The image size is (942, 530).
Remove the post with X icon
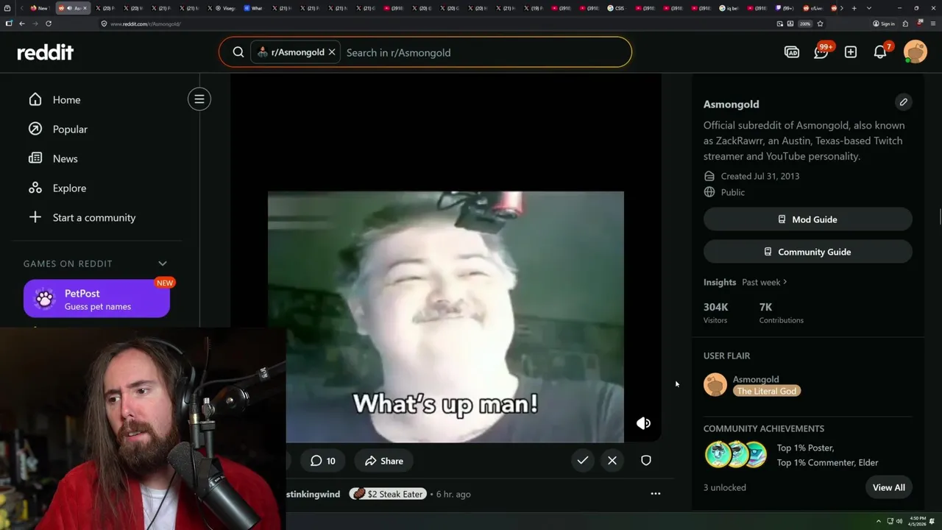[x=612, y=461]
